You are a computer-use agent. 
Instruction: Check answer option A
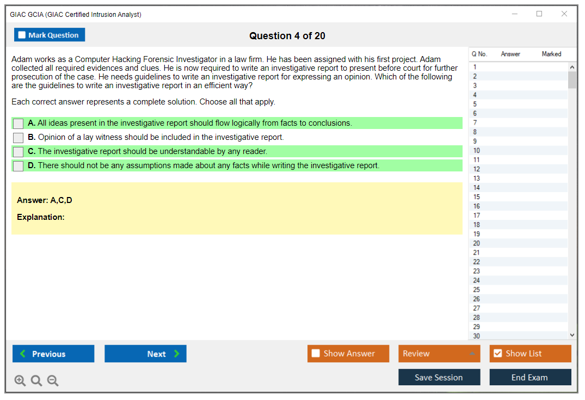click(17, 124)
